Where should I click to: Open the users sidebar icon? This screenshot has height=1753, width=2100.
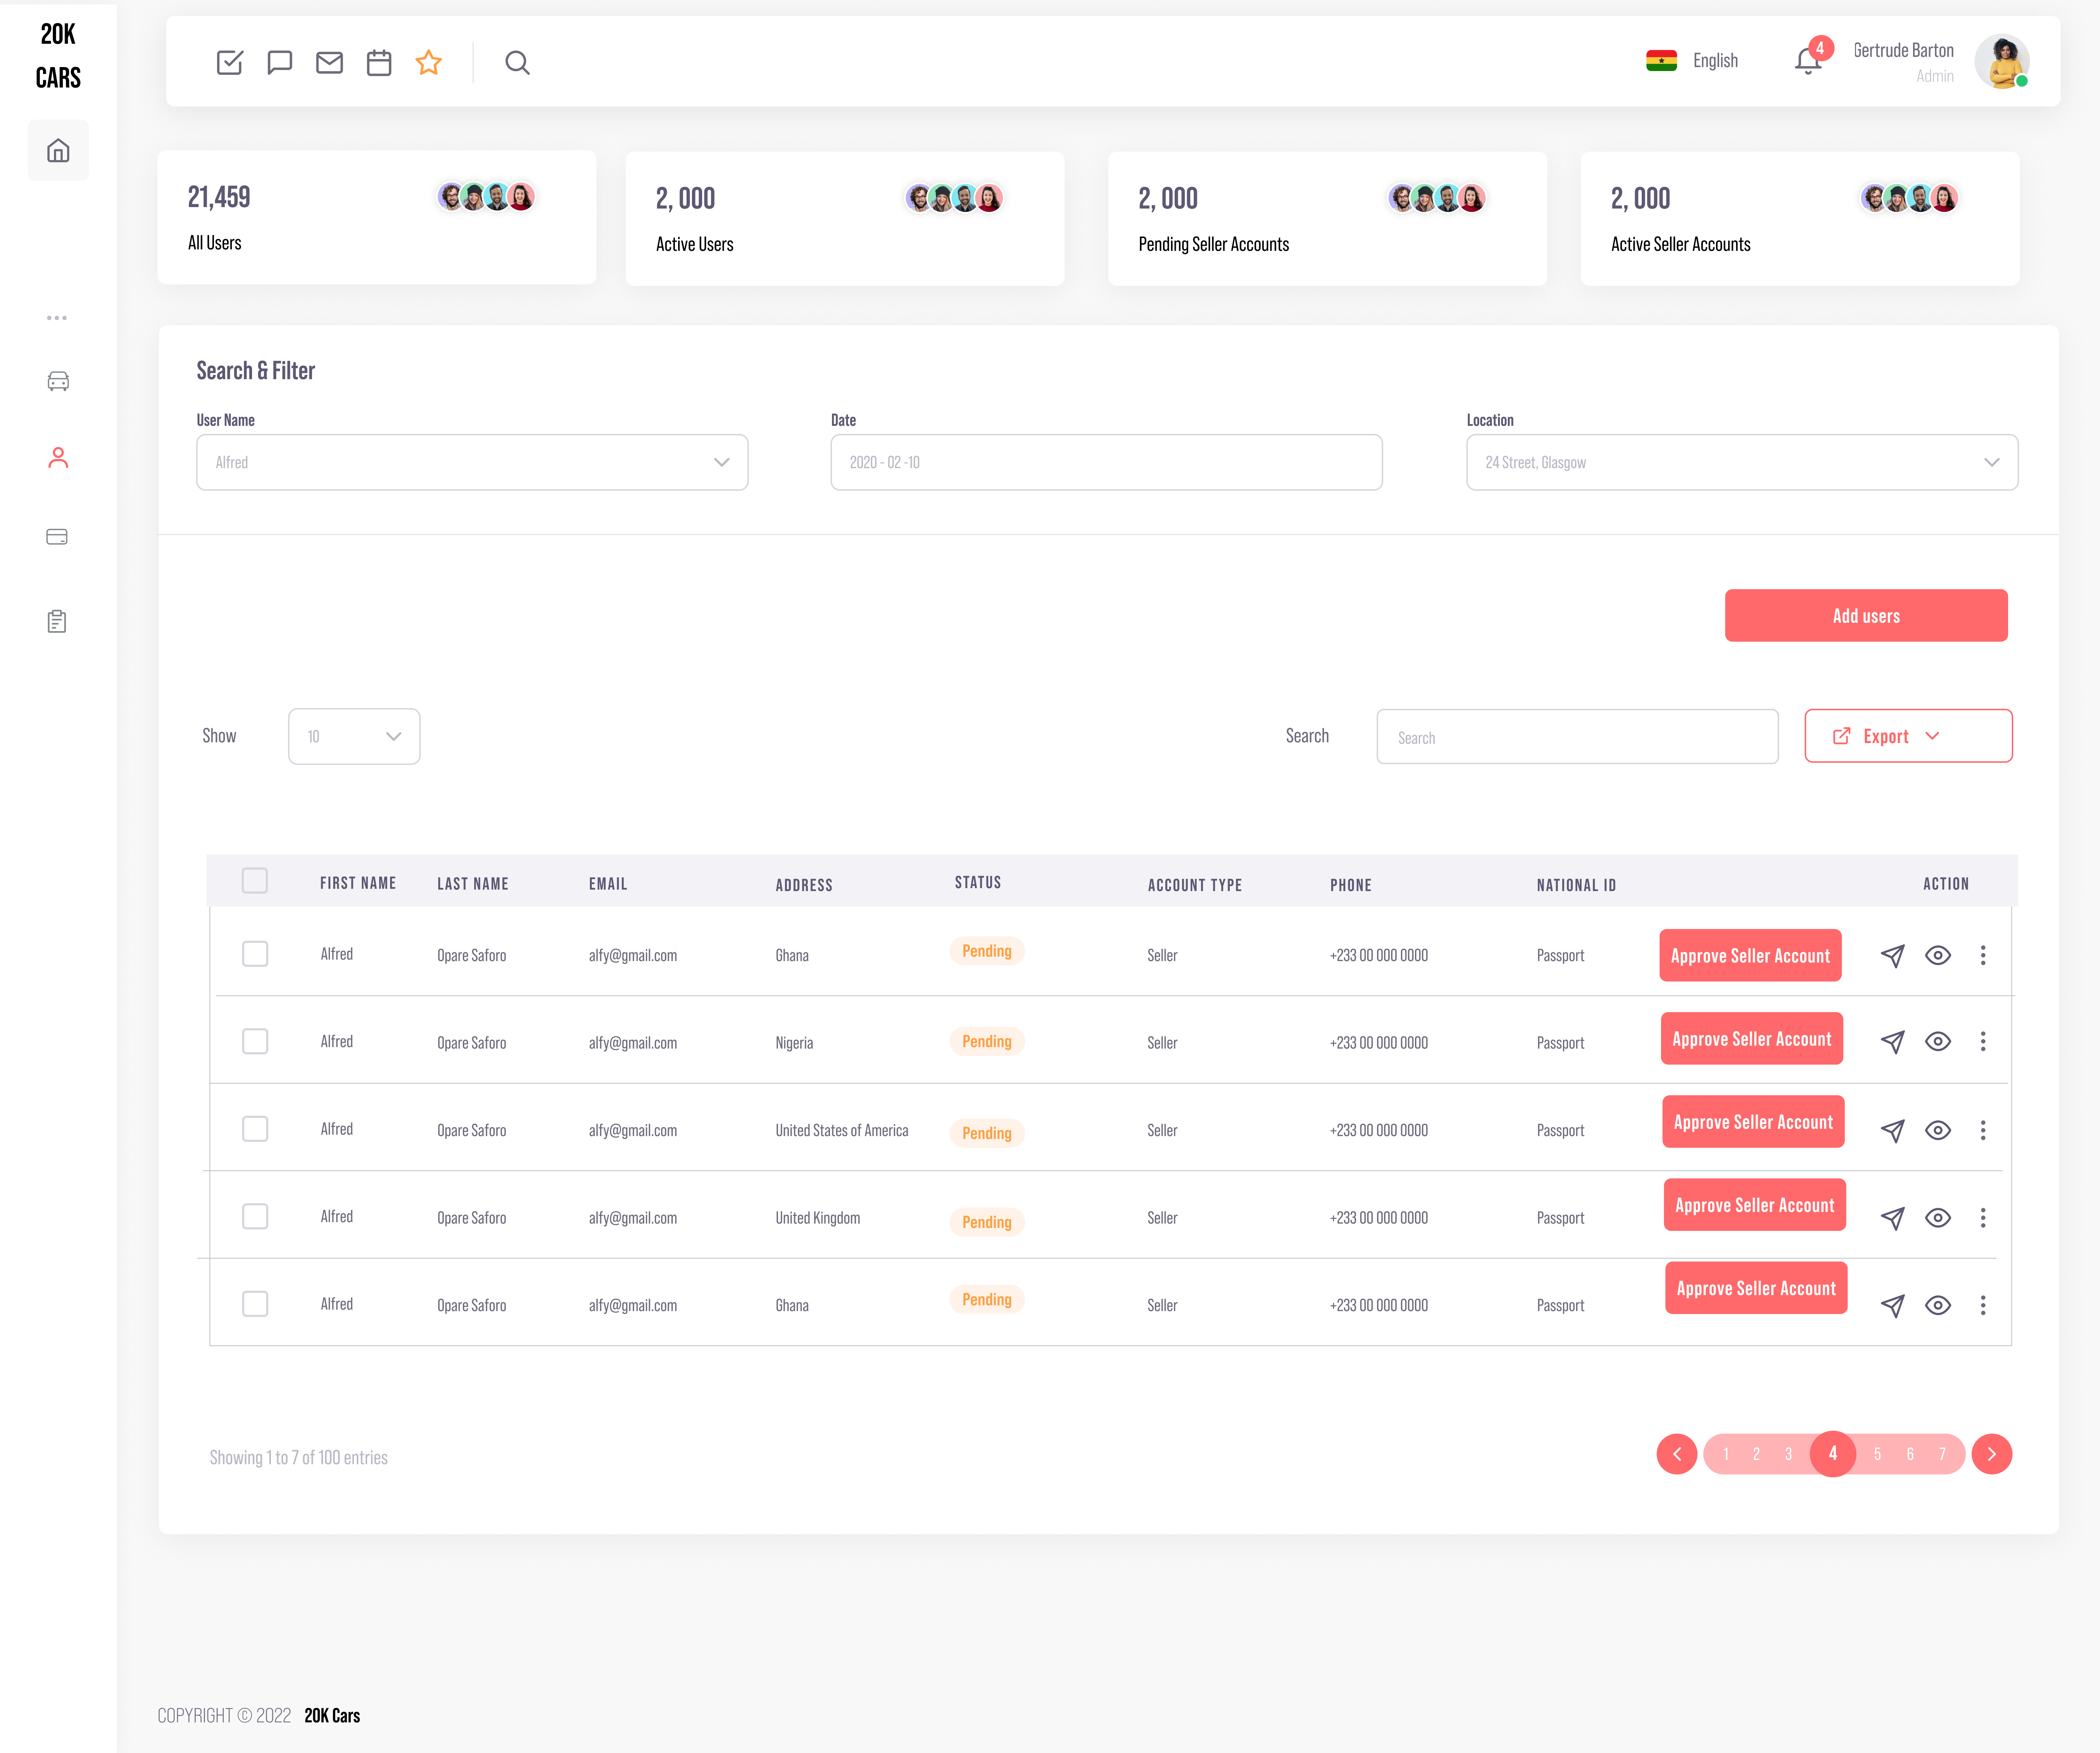pos(58,458)
